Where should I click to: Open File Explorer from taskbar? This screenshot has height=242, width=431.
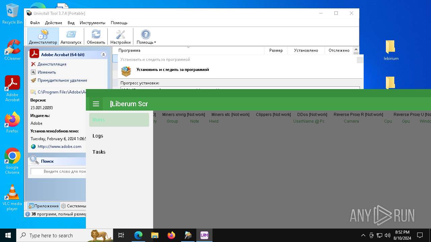pyautogui.click(x=155, y=235)
